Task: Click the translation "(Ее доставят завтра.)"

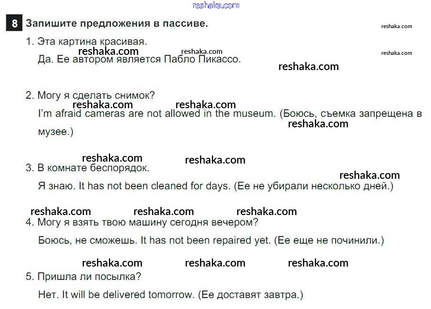Action: (250, 295)
